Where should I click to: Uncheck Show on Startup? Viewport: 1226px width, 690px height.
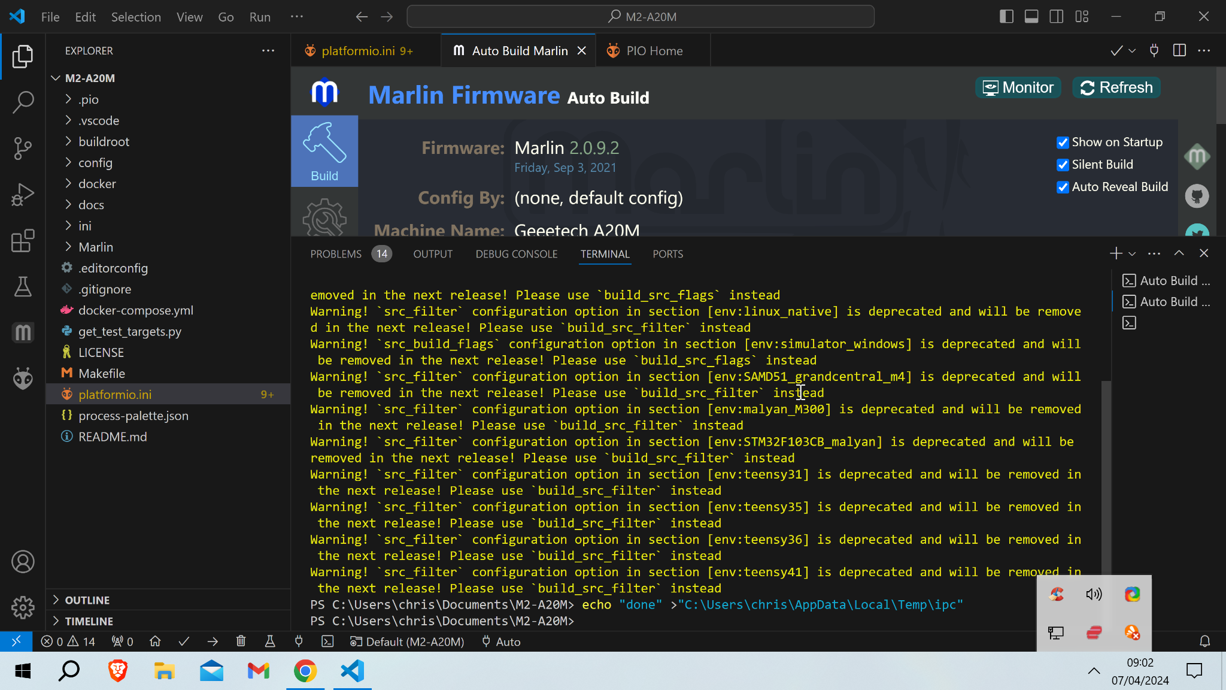coord(1063,143)
